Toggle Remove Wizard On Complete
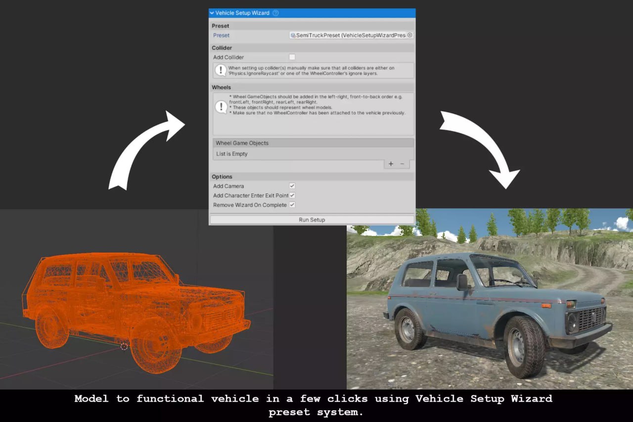633x422 pixels. 292,205
